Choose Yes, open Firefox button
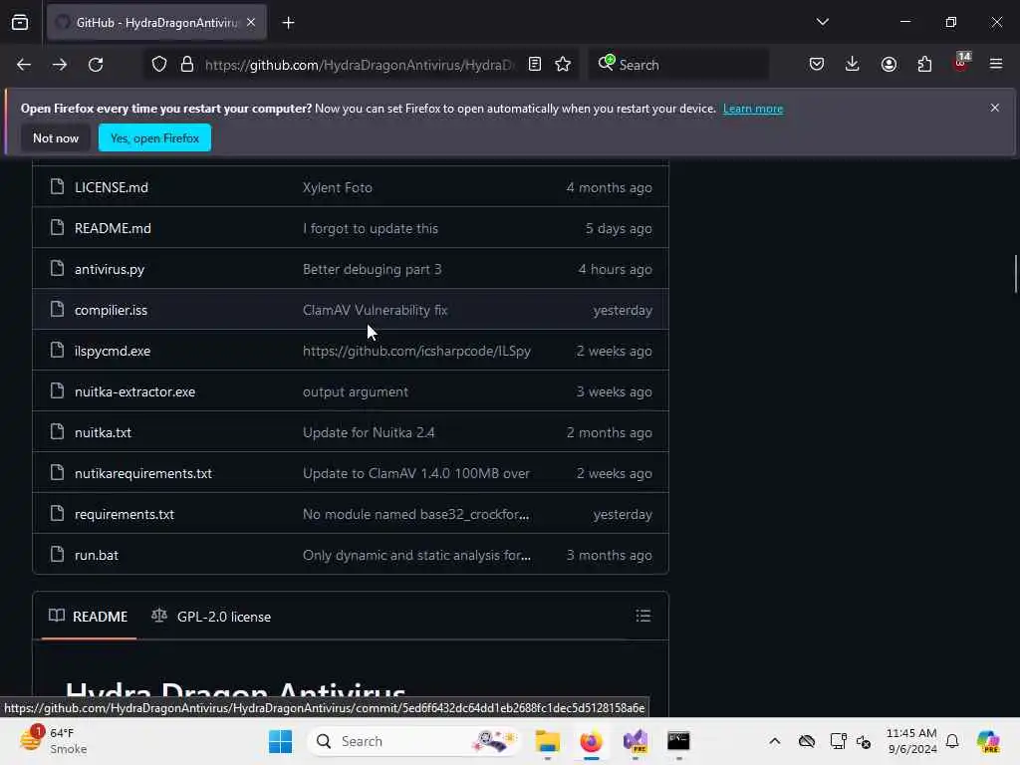This screenshot has width=1020, height=765. (x=154, y=137)
